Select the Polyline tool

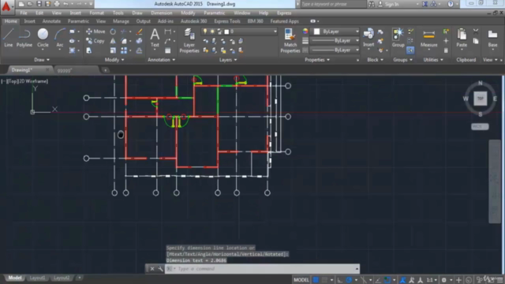click(24, 38)
